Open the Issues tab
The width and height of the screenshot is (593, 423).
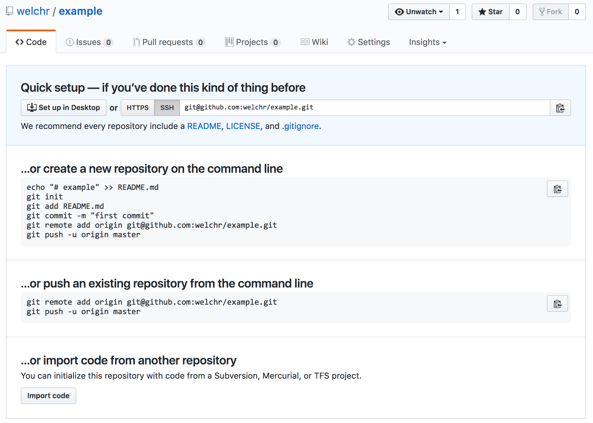tap(89, 42)
